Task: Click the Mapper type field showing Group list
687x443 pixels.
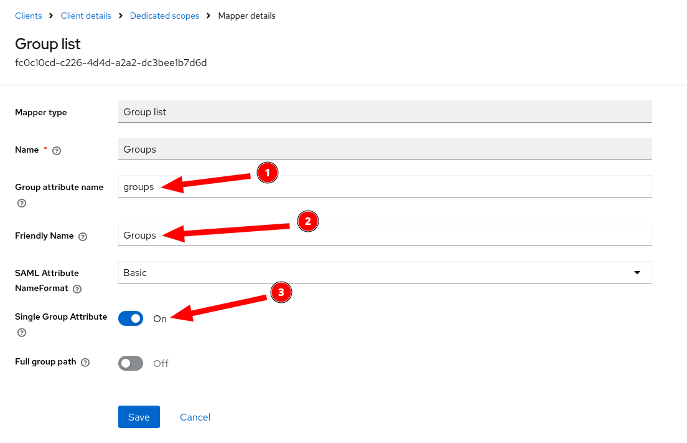Action: click(x=385, y=111)
